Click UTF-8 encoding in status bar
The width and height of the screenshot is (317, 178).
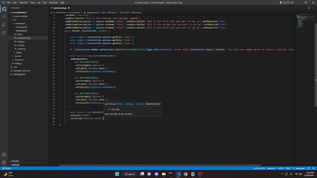point(281,168)
